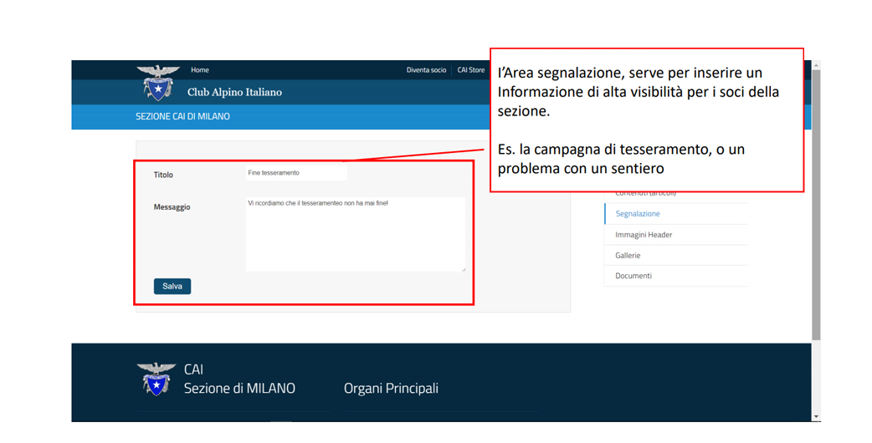Click the Club Alpino Italiano title
The image size is (872, 443).
coord(234,92)
